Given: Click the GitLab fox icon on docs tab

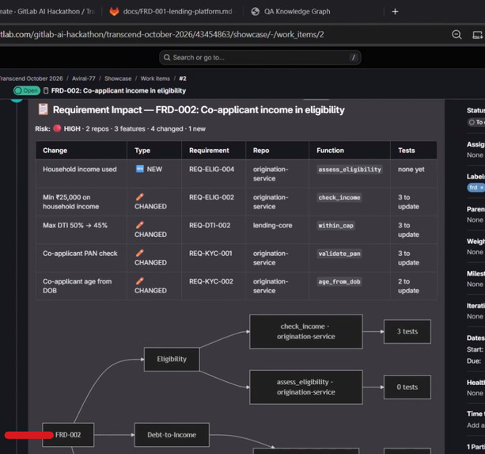Looking at the screenshot, I should pyautogui.click(x=114, y=11).
